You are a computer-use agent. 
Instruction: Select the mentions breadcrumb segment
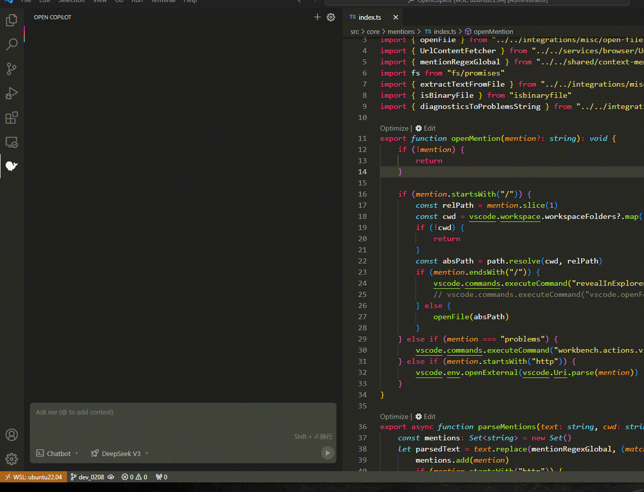click(401, 31)
